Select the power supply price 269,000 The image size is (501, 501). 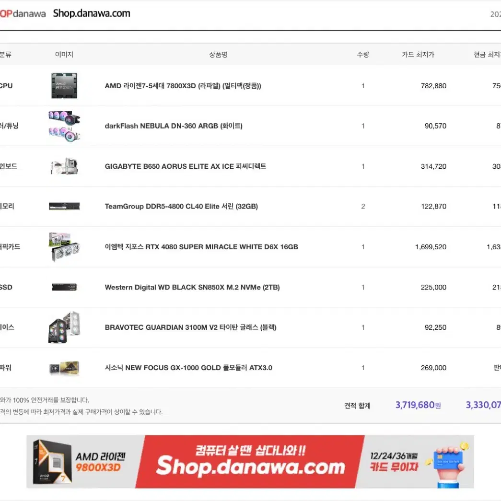coord(433,368)
